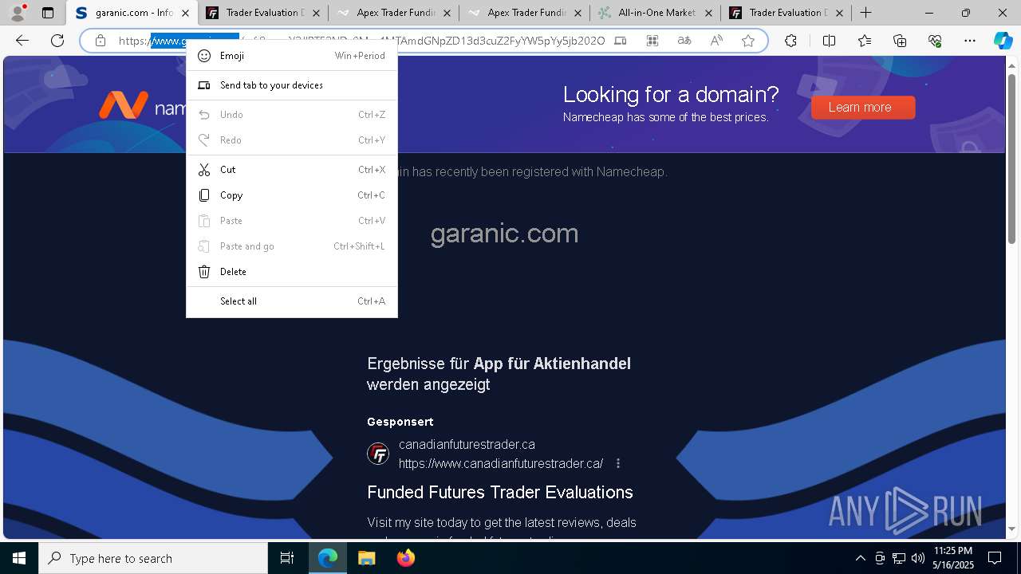Screen dimensions: 1021x574
Task: Click the site lock icon in address bar
Action: pyautogui.click(x=100, y=41)
